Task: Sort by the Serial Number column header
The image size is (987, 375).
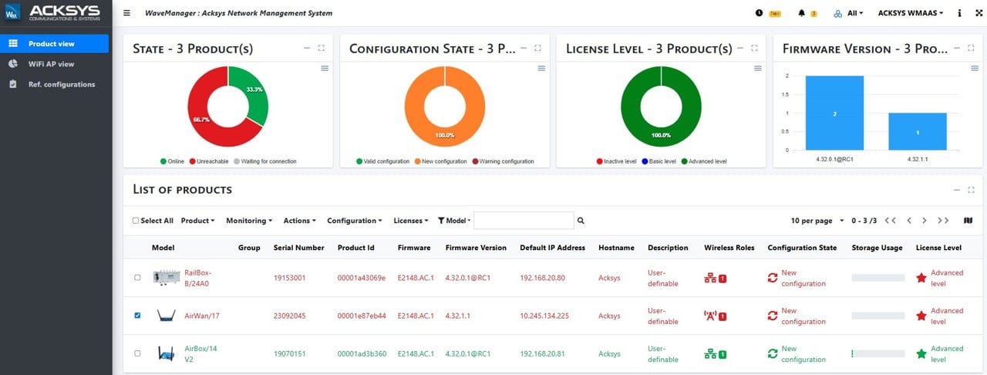Action: coord(298,248)
